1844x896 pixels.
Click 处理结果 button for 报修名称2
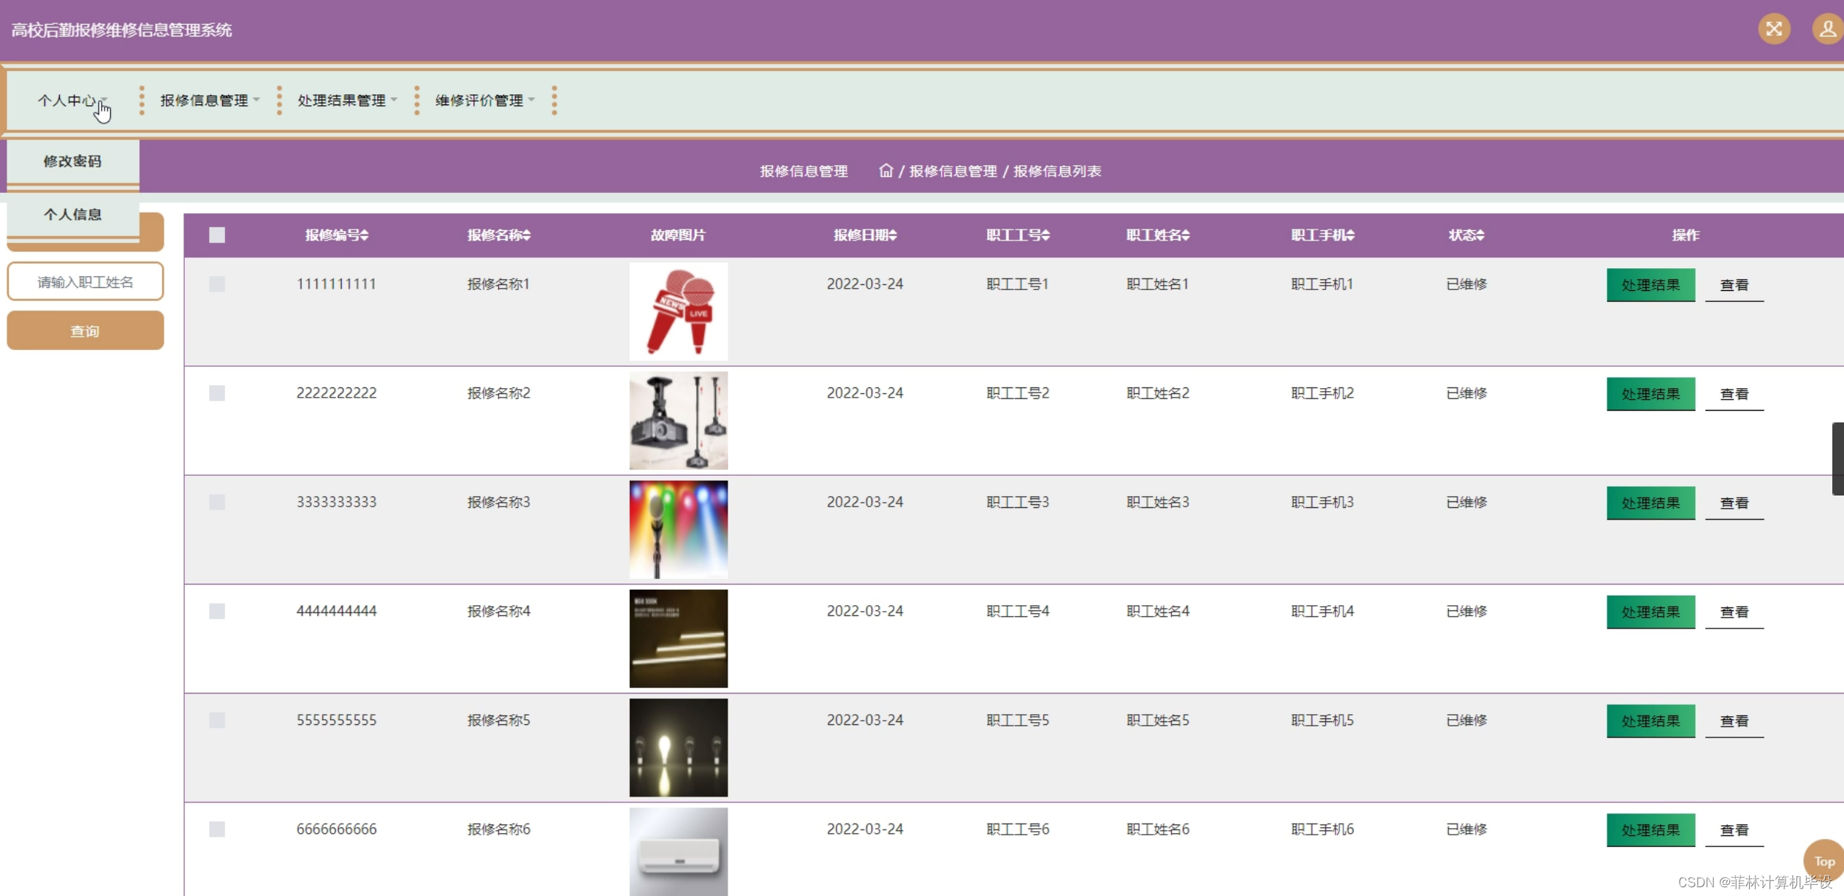[x=1650, y=394]
